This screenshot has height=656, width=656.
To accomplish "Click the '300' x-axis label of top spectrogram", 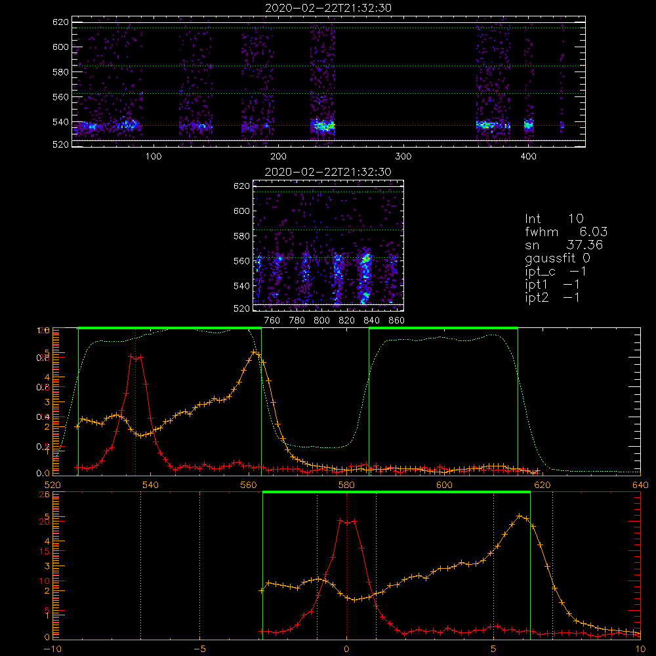I will tap(403, 157).
